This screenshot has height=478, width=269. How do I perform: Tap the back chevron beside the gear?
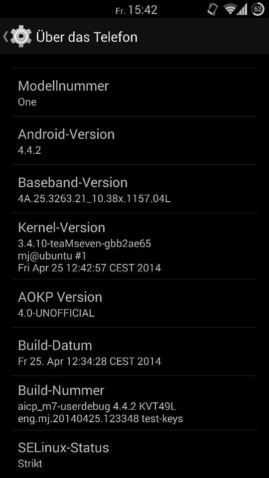(5, 36)
